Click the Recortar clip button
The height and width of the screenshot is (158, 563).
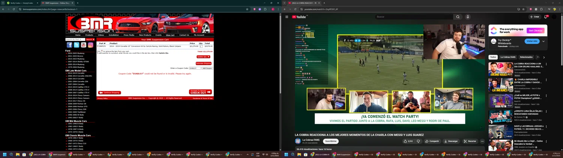[x=470, y=141]
